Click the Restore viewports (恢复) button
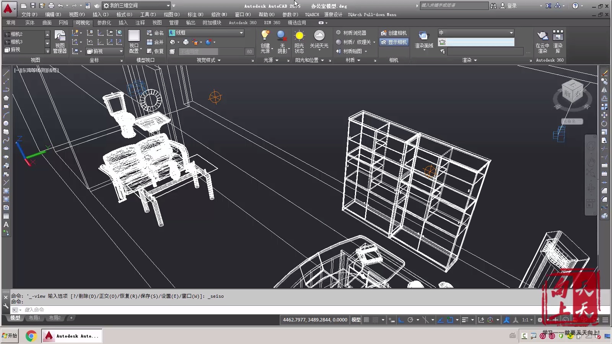 coord(155,51)
